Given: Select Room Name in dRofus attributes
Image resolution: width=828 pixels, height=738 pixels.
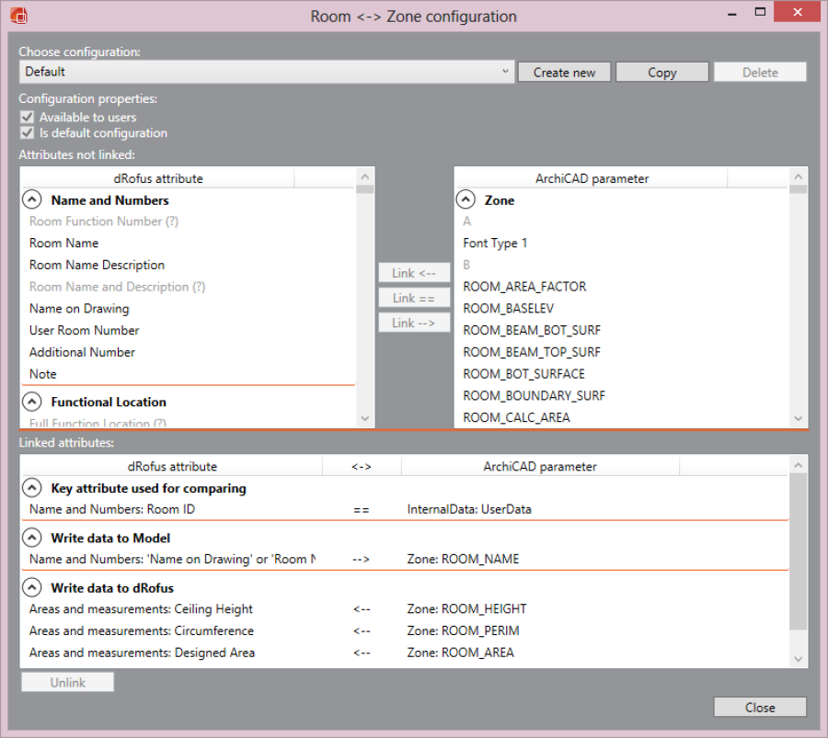Looking at the screenshot, I should click(x=63, y=243).
